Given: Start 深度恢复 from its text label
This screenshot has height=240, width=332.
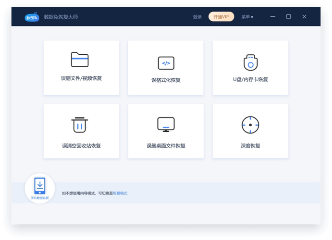Looking at the screenshot, I should click(x=250, y=146).
